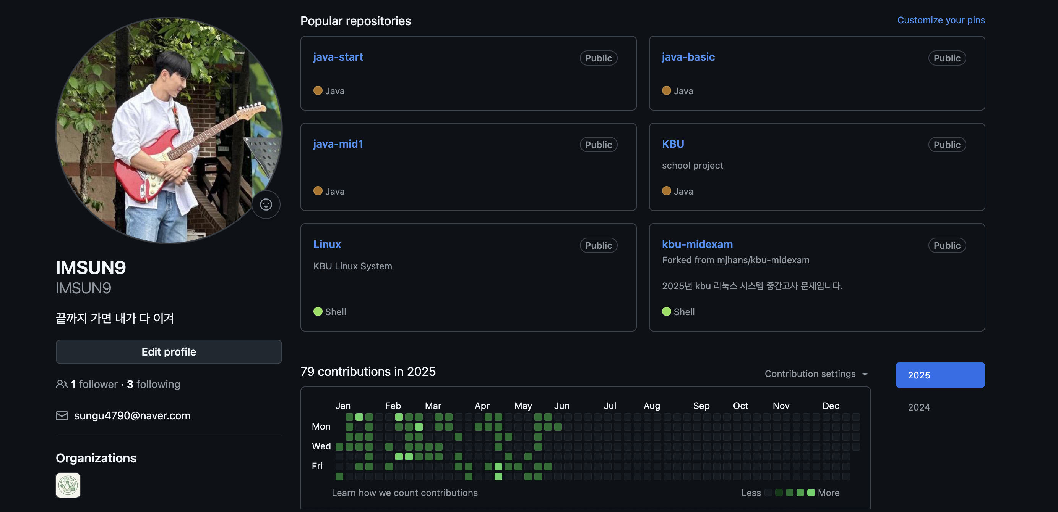This screenshot has width=1058, height=512.
Task: Click the set status smiley icon
Action: pos(266,204)
